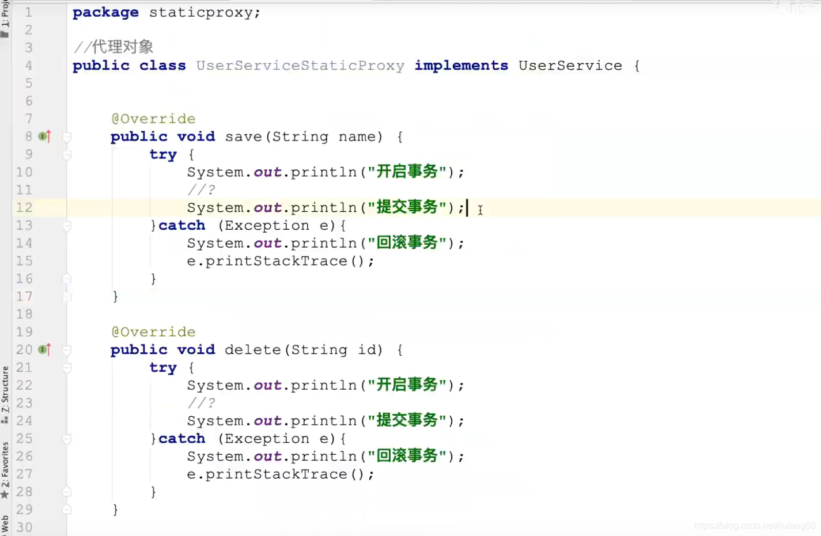Click the try keyword on line 21
Image resolution: width=821 pixels, height=536 pixels.
pos(163,368)
